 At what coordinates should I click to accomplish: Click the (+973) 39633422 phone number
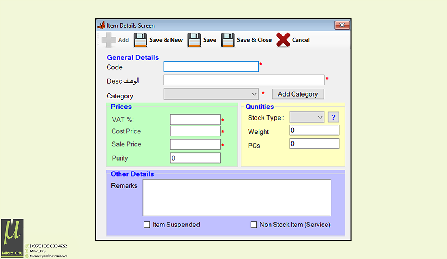pos(49,246)
